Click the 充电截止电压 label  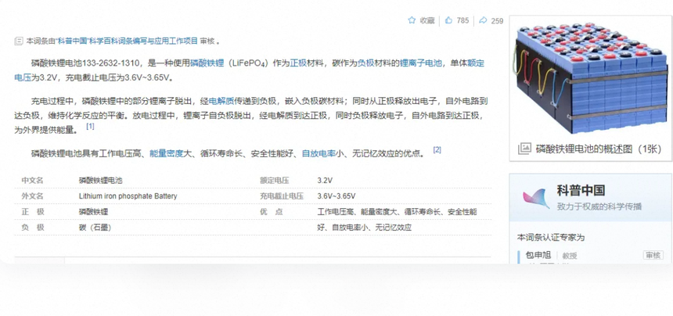click(282, 196)
